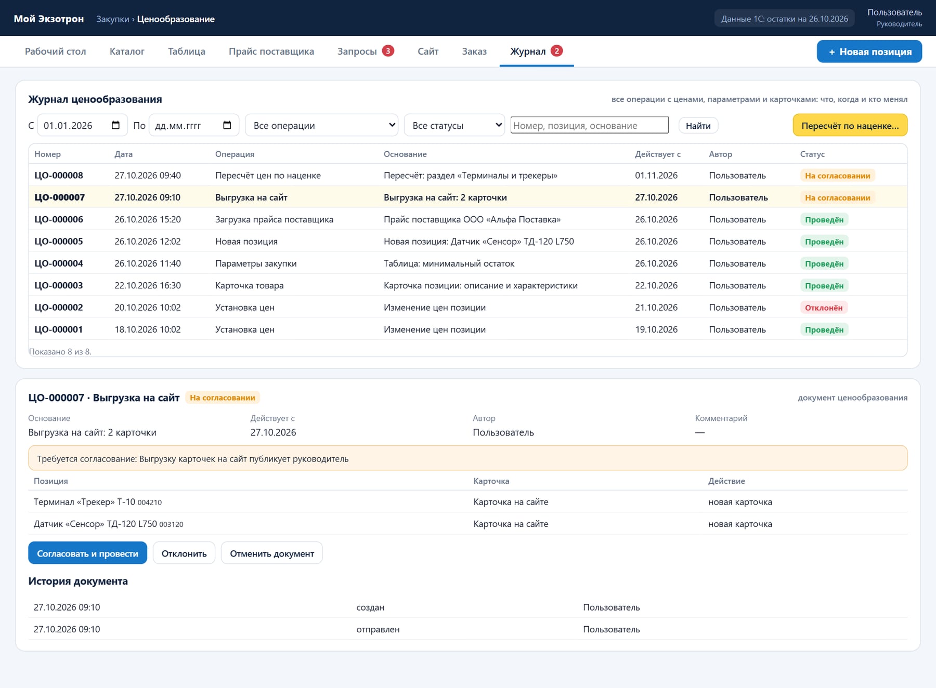The width and height of the screenshot is (936, 688).
Task: Go to the 'Таблица' tab
Action: click(187, 51)
